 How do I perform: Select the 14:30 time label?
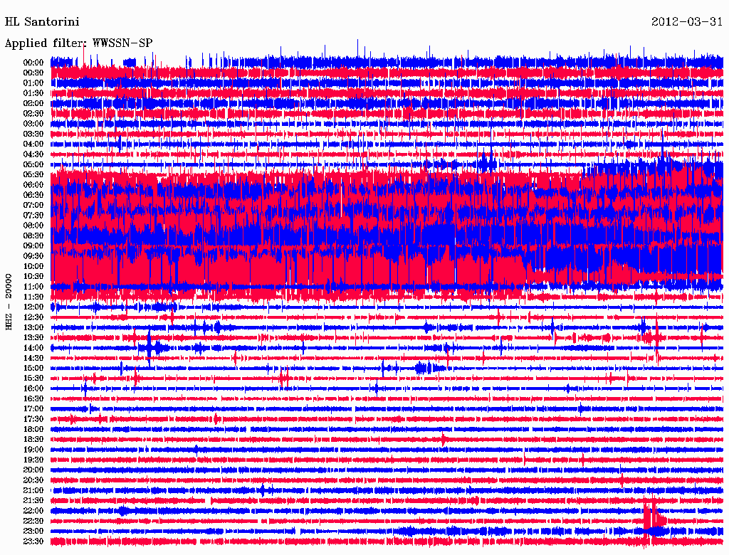[x=33, y=358]
